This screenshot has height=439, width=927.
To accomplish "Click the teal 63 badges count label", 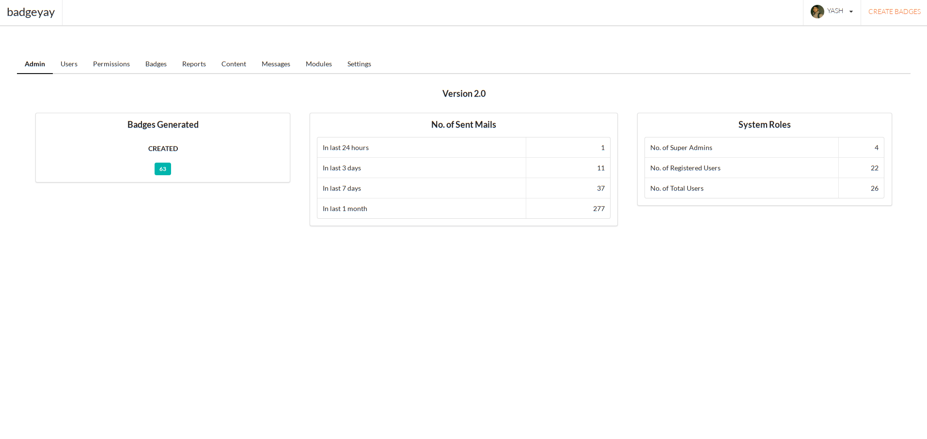I will point(163,169).
